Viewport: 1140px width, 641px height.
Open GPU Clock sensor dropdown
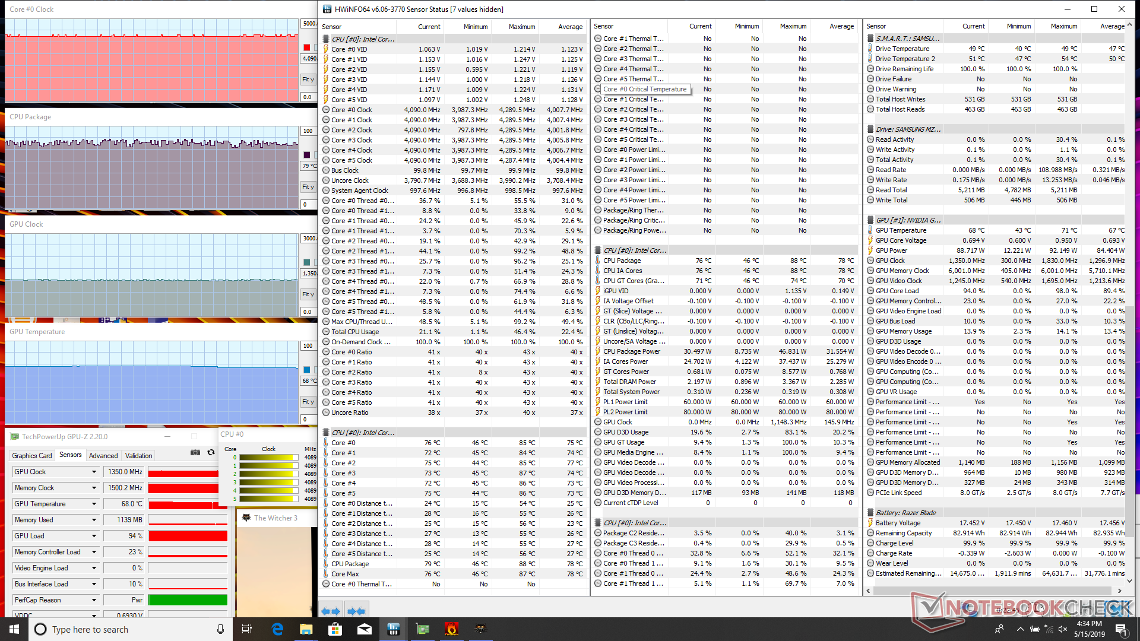point(94,472)
